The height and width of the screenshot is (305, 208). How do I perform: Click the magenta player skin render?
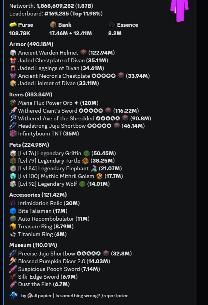click(179, 11)
